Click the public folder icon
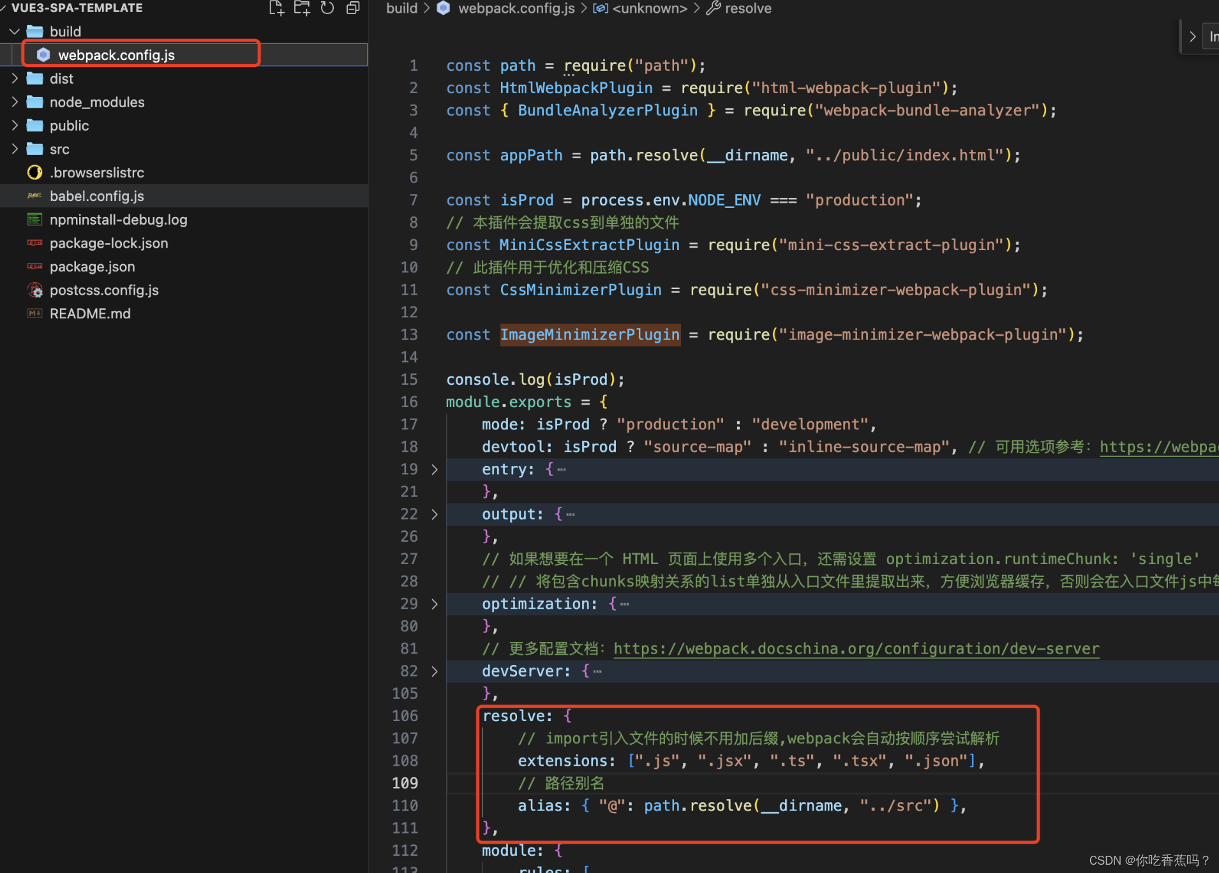The height and width of the screenshot is (873, 1219). click(x=35, y=126)
